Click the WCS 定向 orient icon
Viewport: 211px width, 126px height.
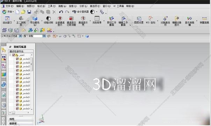click(x=151, y=20)
